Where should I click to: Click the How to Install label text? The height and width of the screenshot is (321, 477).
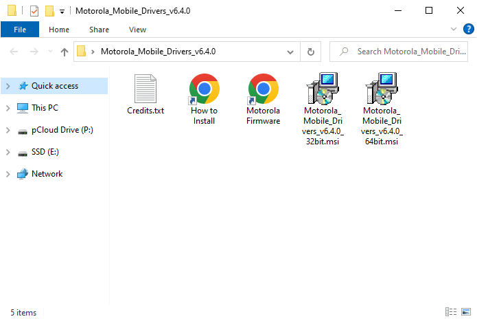[204, 115]
